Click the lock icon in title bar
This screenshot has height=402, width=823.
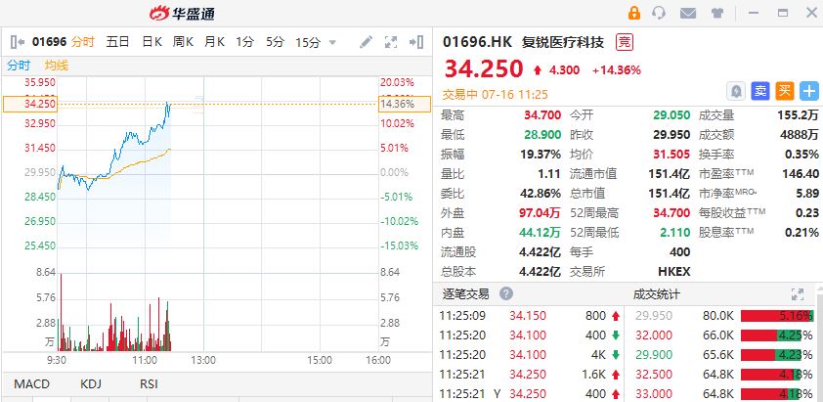click(634, 13)
